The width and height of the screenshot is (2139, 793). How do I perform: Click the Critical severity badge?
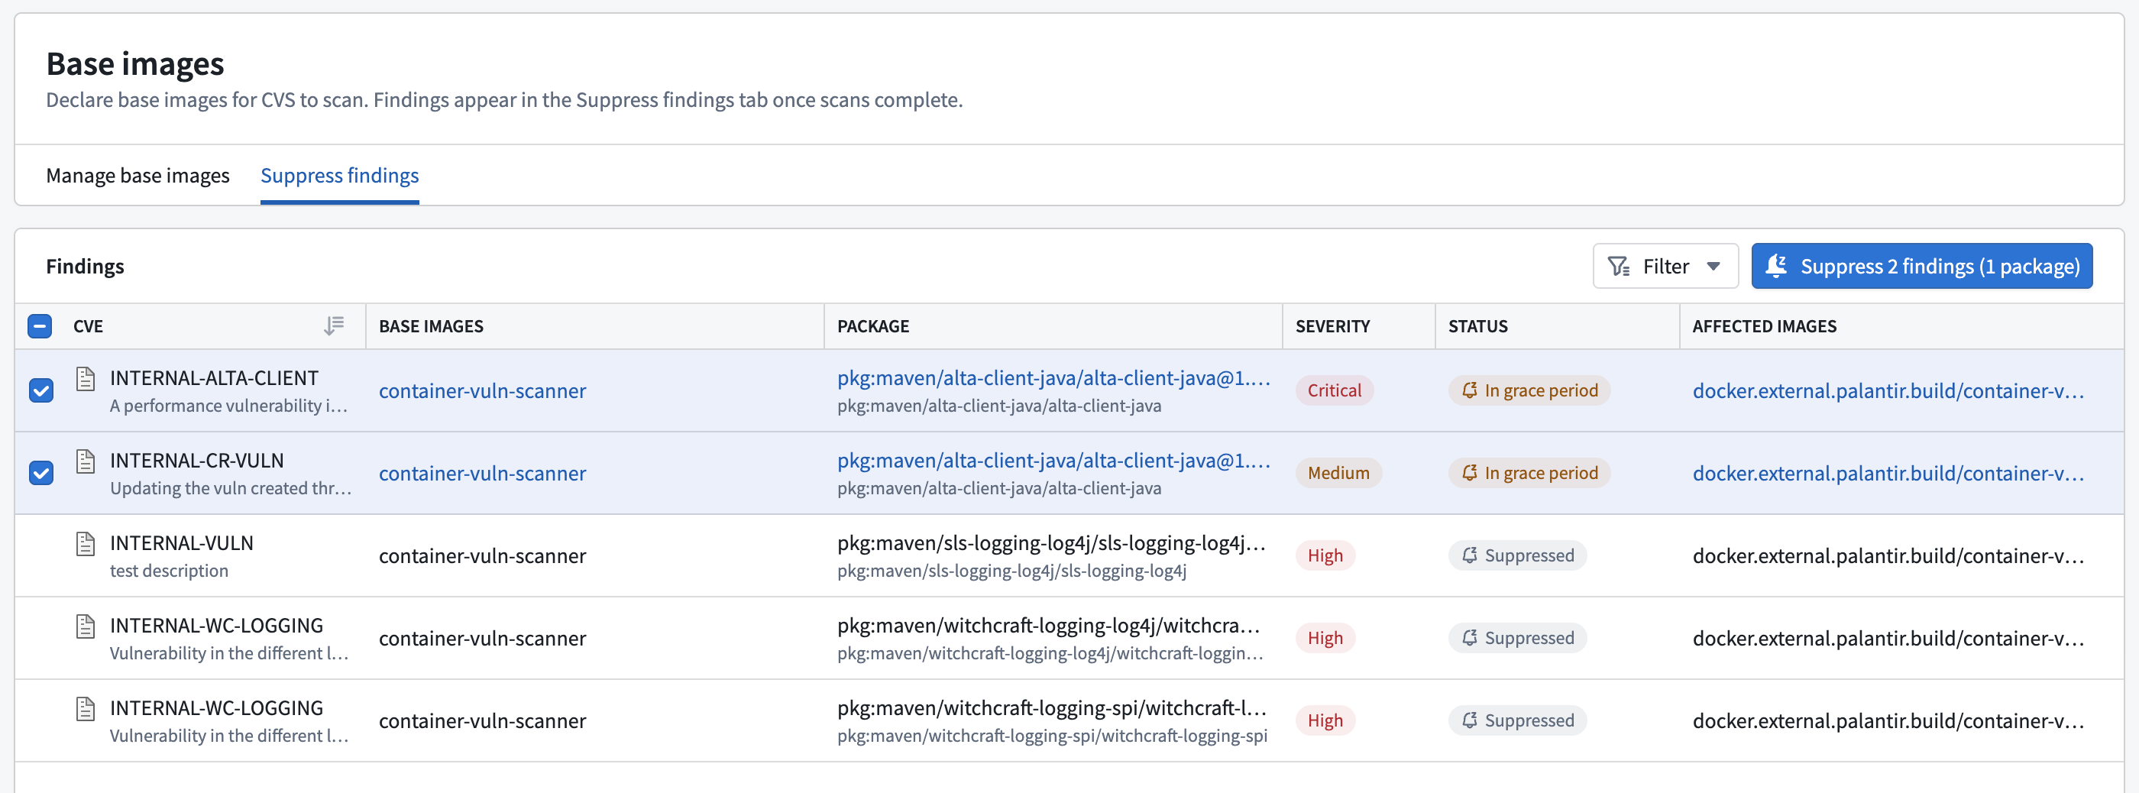coord(1335,390)
